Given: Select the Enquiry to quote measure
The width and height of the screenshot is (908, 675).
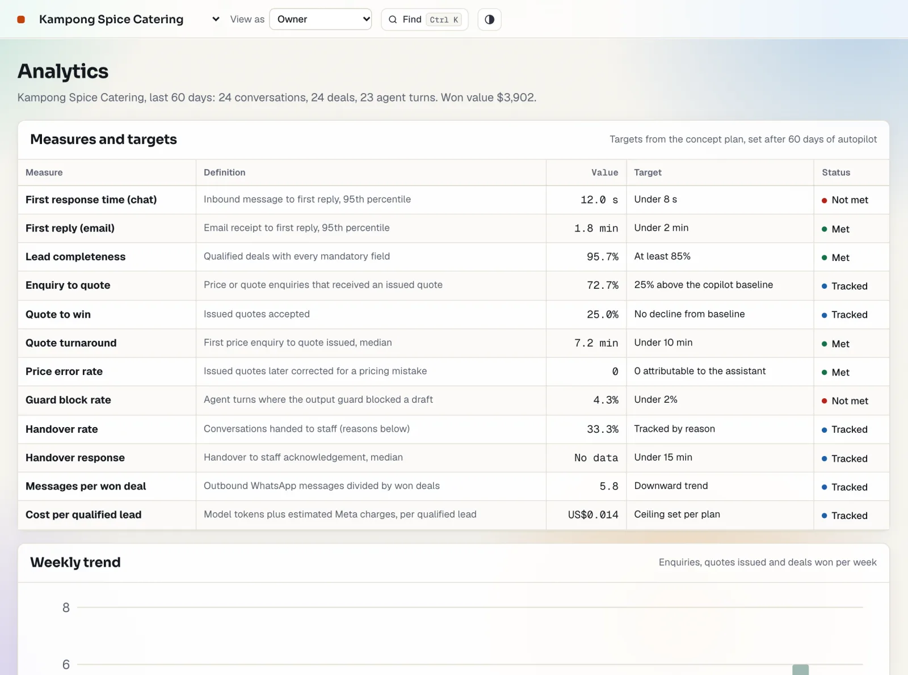Looking at the screenshot, I should [68, 285].
